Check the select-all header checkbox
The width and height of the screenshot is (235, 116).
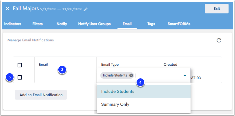pyautogui.click(x=20, y=65)
